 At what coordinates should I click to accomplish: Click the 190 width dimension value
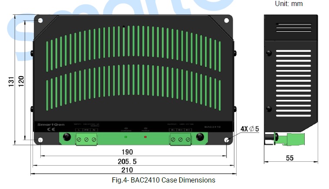128,152
